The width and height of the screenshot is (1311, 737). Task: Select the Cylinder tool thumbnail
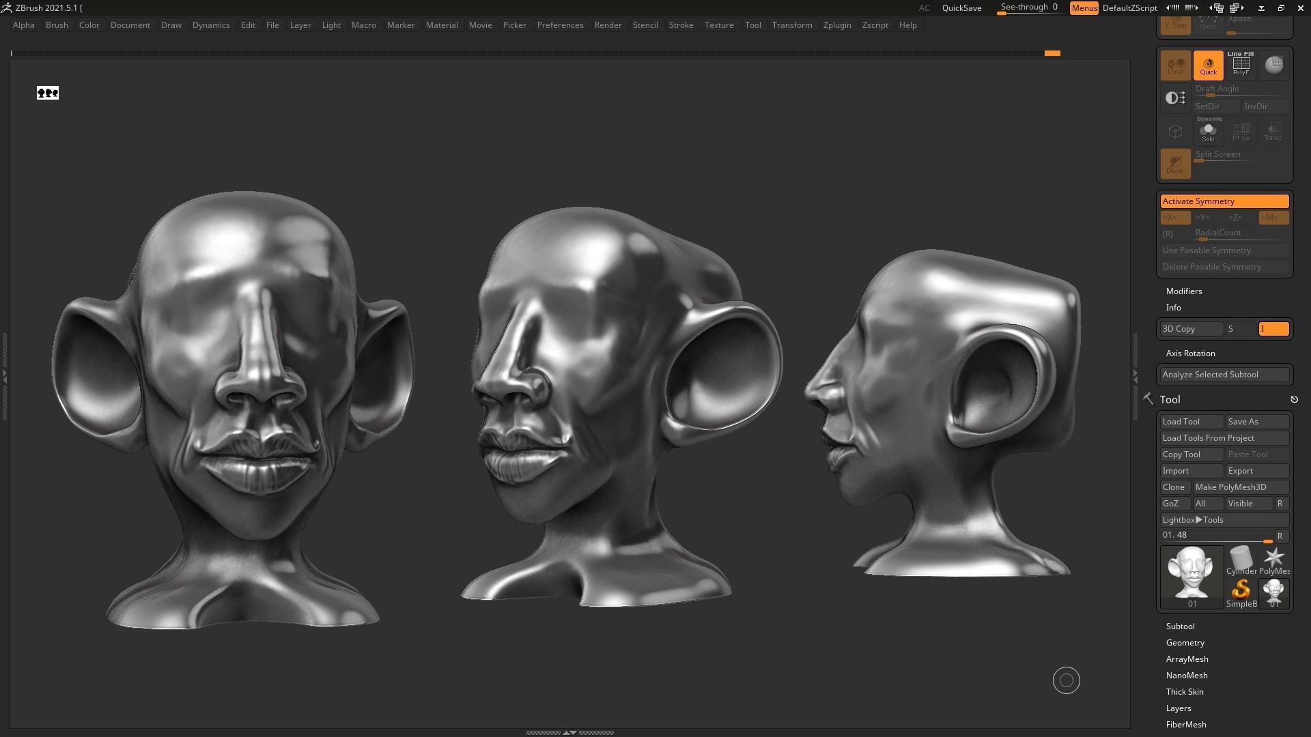pos(1241,561)
